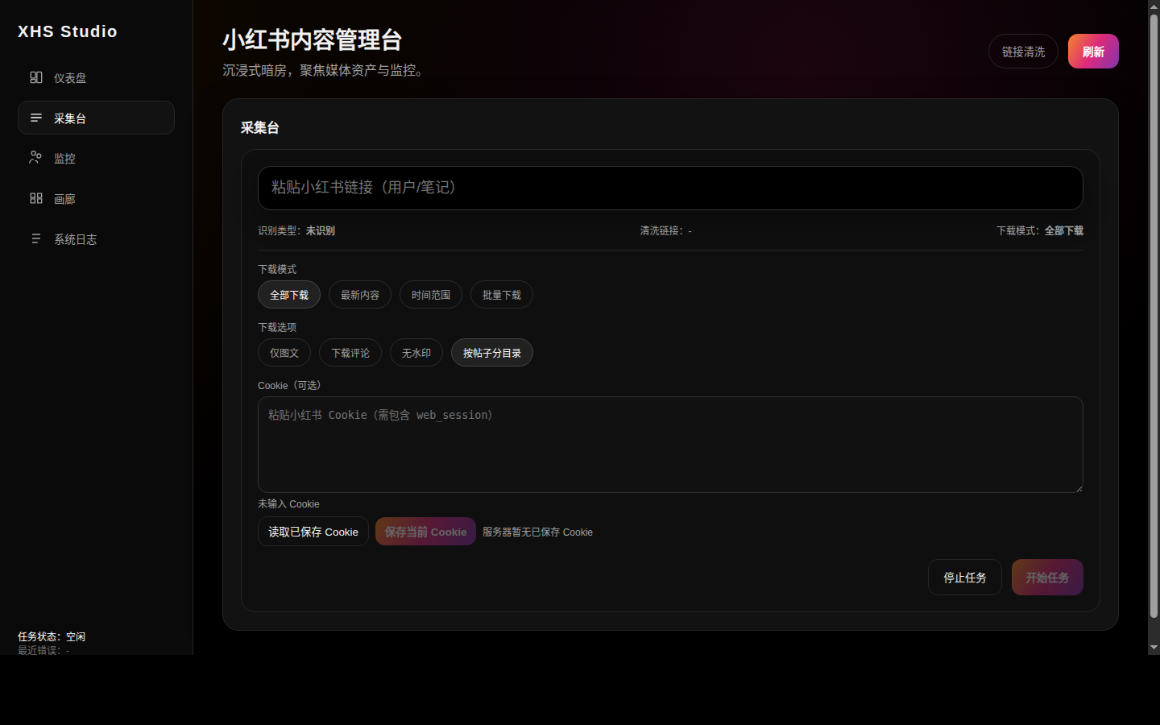
Task: Enable the 仅图文 option
Action: [284, 353]
